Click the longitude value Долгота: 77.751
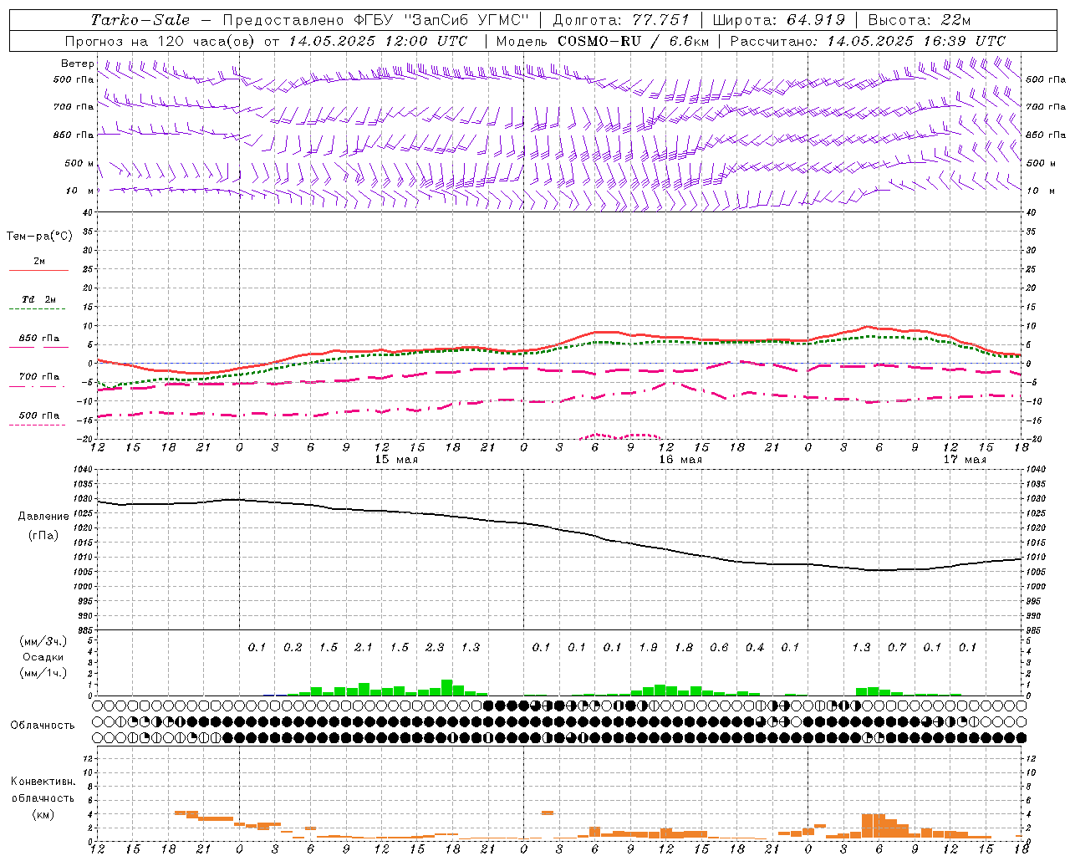Viewport: 1070px width, 856px height. pyautogui.click(x=621, y=20)
